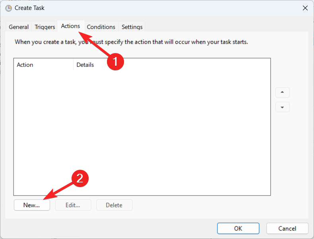Viewport: 314px width, 239px height.
Task: Click the Task Scheduler clock icon in title bar
Action: 8,8
